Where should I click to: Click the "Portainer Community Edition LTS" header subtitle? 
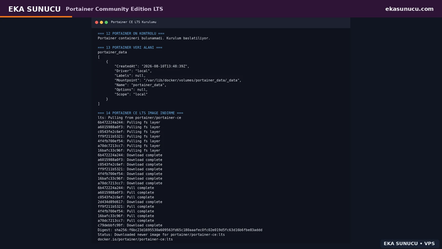point(114,9)
